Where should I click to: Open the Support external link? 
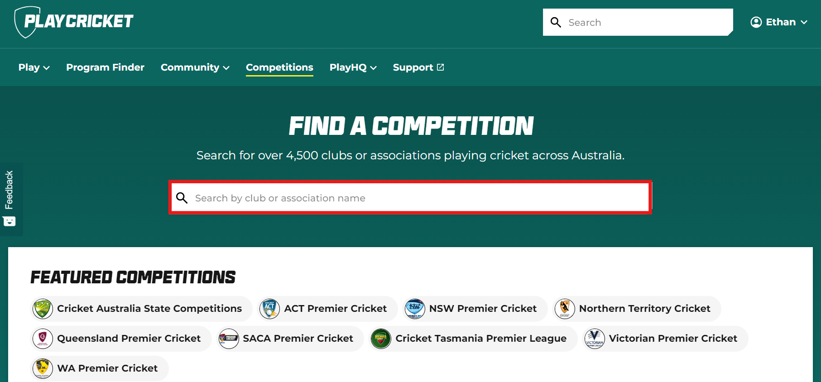[418, 67]
